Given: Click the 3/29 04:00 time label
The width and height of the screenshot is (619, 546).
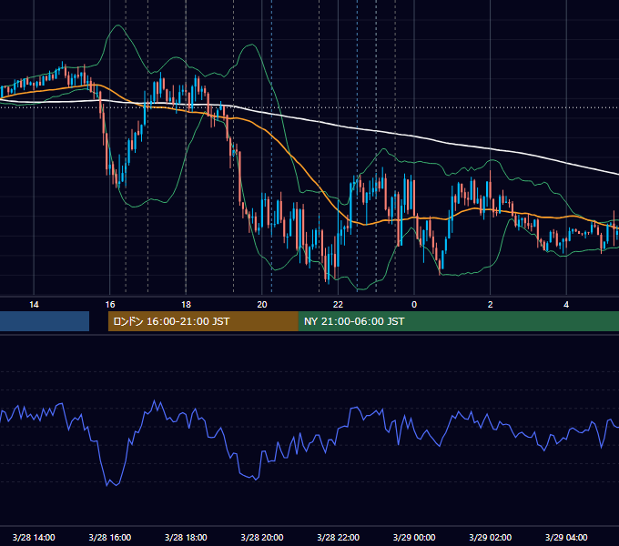Looking at the screenshot, I should [566, 537].
